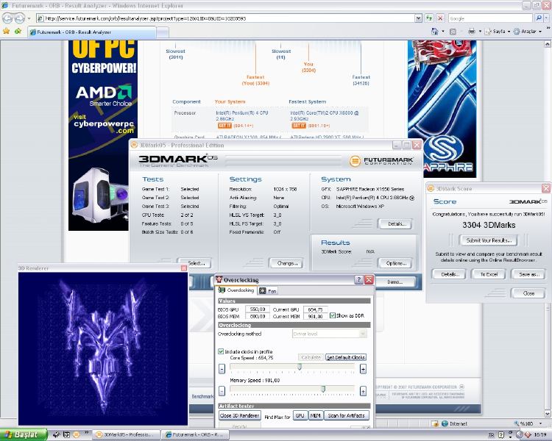This screenshot has height=441, width=552.
Task: Click the orange GET IT badge under Fastest System
Action: [x=299, y=126]
